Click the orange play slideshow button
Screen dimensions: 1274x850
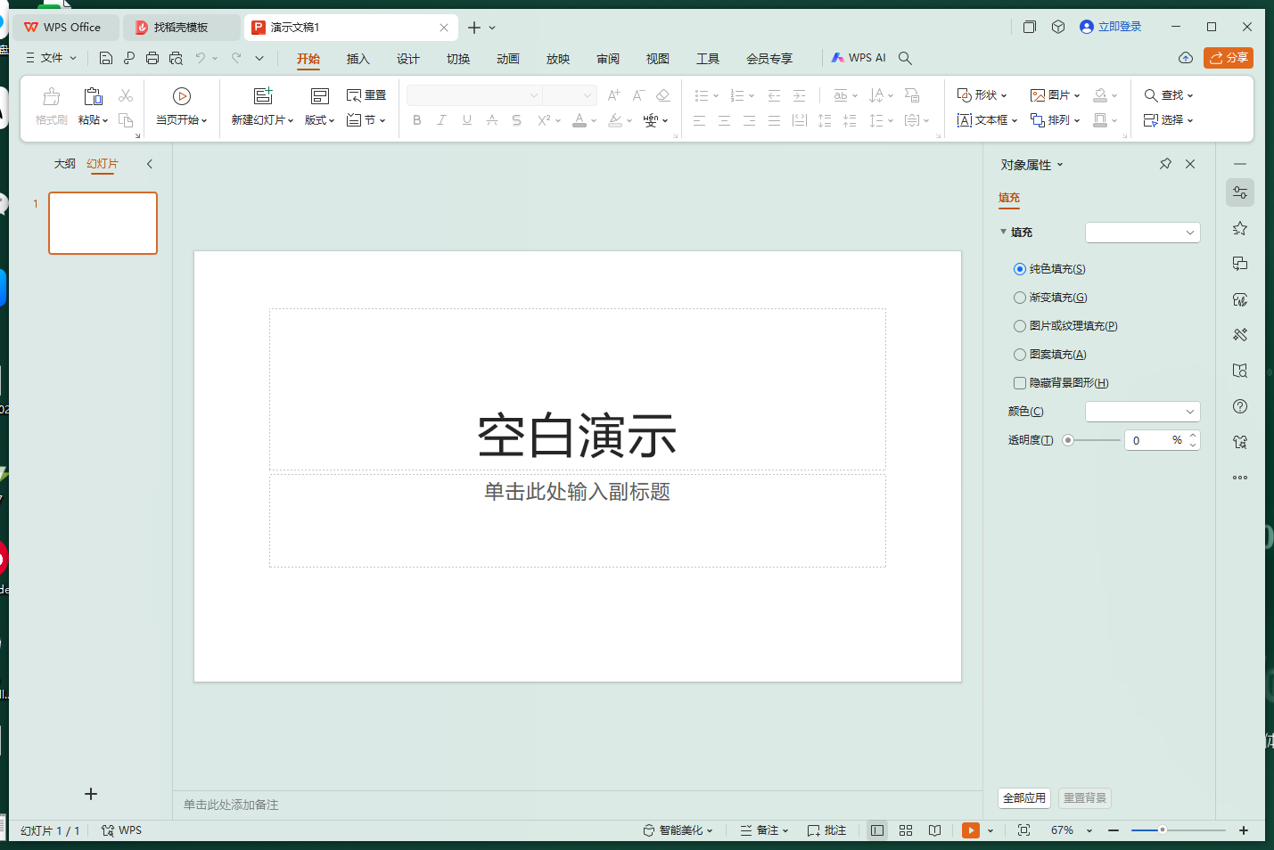971,830
